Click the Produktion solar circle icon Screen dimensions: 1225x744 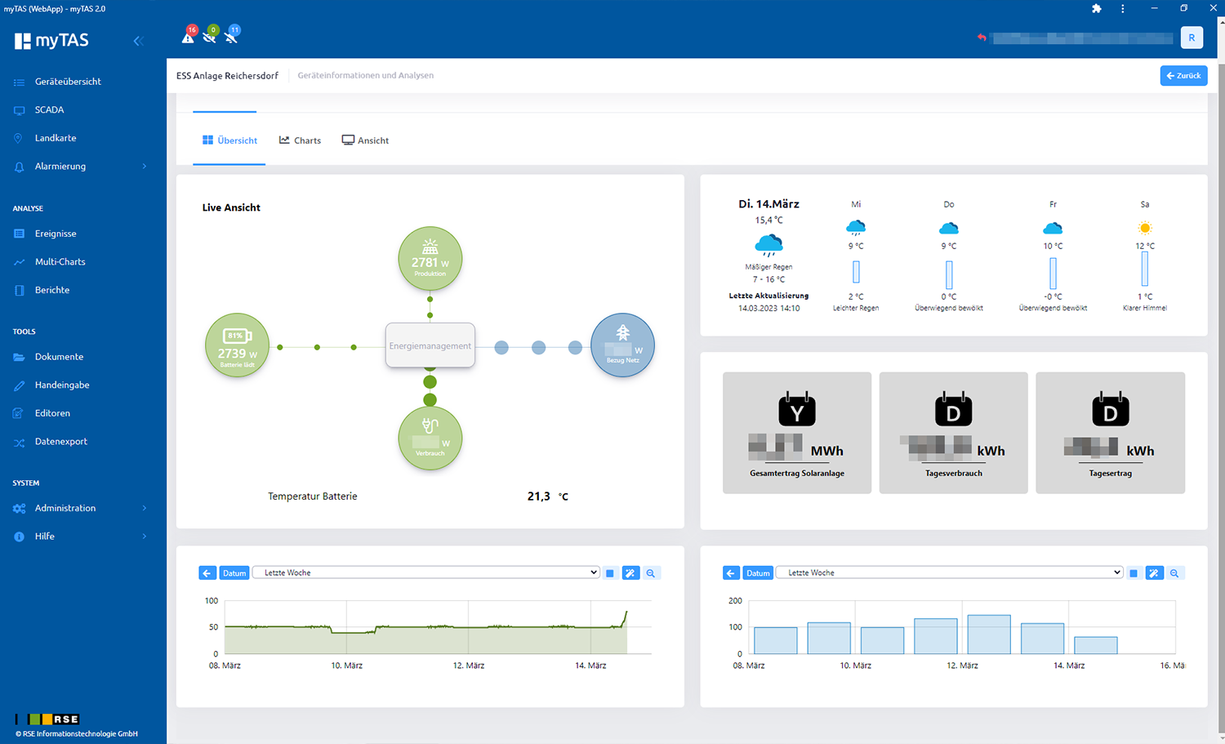pos(430,259)
